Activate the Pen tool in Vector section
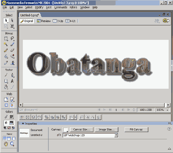Image resolution: width=173 pixels, height=153 pixels. click(12, 75)
